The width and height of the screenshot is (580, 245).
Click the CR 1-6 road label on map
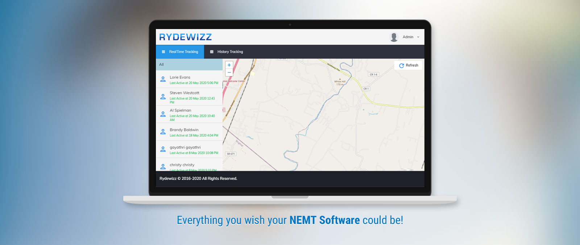tap(373, 74)
